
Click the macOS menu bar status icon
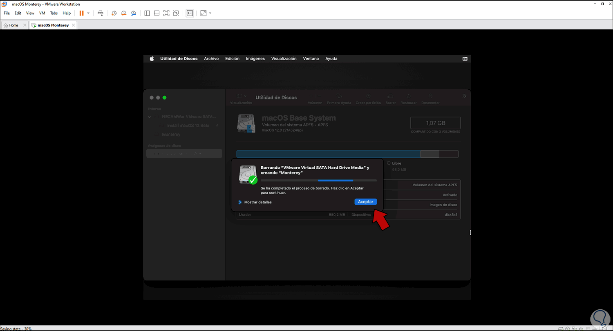click(x=465, y=59)
